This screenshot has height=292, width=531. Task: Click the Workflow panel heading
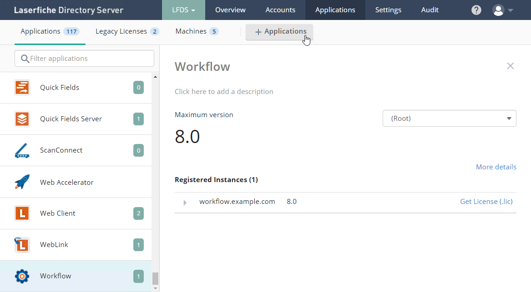[202, 67]
